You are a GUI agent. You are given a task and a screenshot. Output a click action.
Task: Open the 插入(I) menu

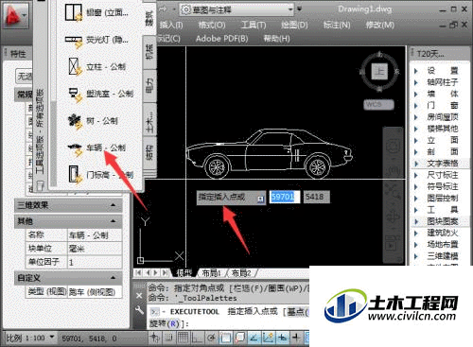pyautogui.click(x=171, y=25)
